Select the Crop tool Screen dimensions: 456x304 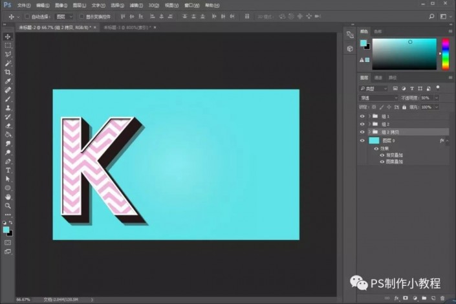click(8, 72)
